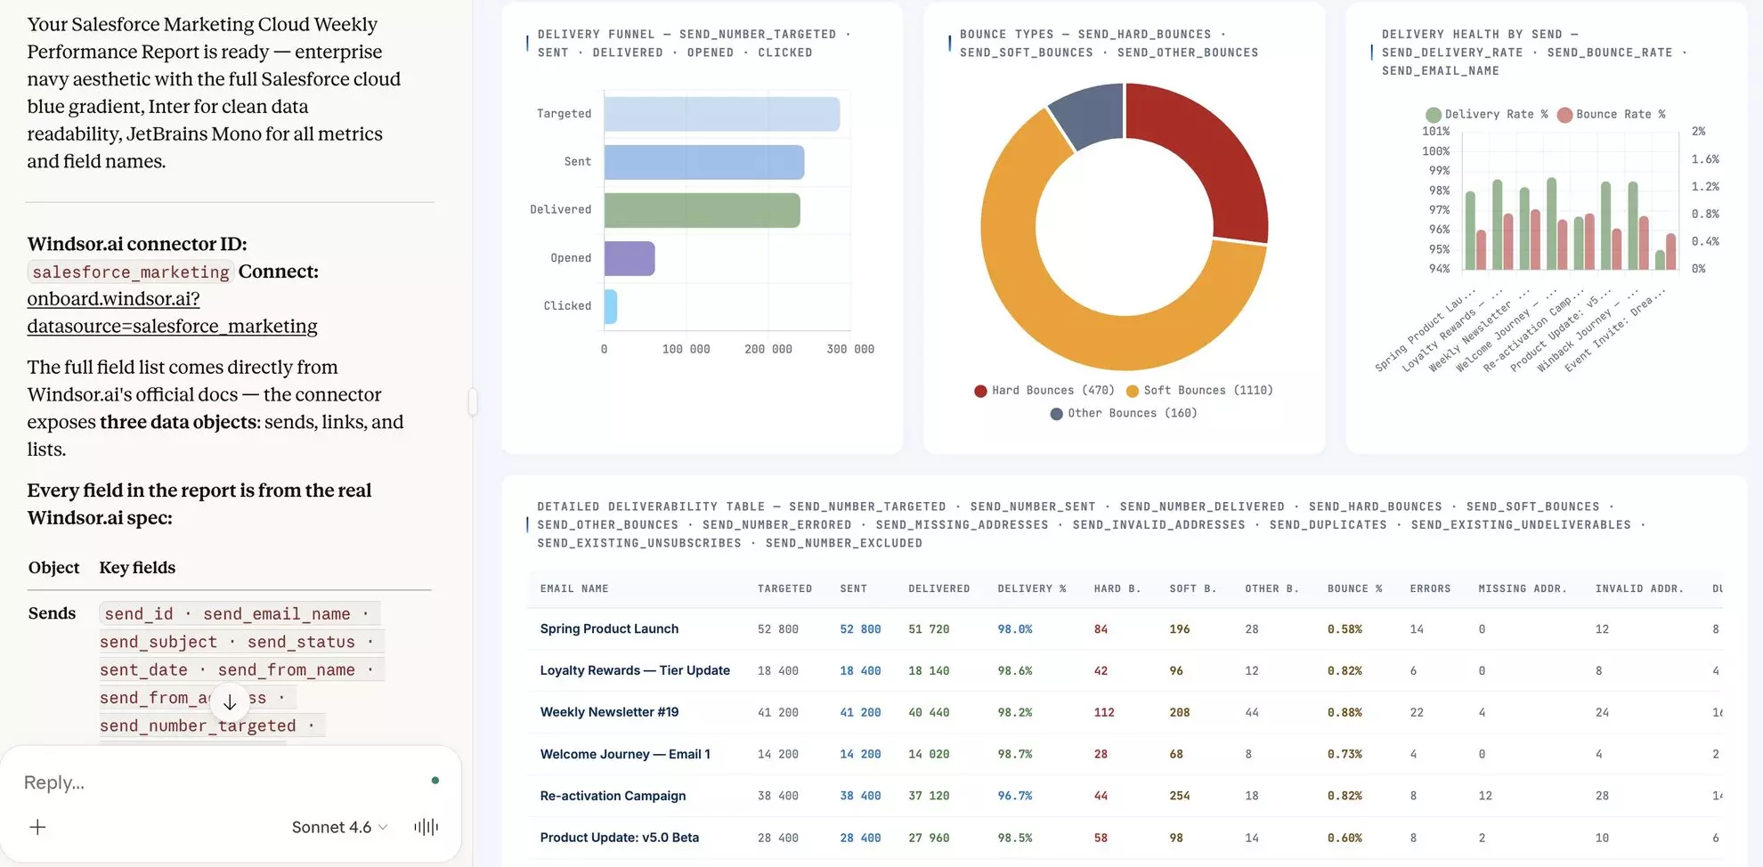The width and height of the screenshot is (1763, 867).
Task: Click the 112 hard bounces value
Action: (x=1104, y=712)
